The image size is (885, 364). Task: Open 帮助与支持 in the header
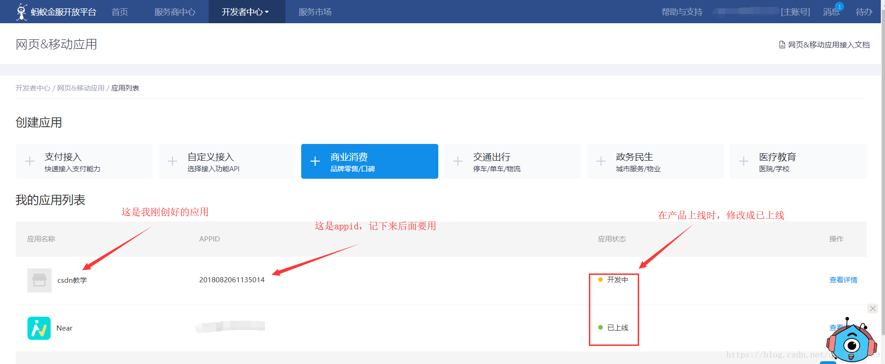tap(682, 12)
